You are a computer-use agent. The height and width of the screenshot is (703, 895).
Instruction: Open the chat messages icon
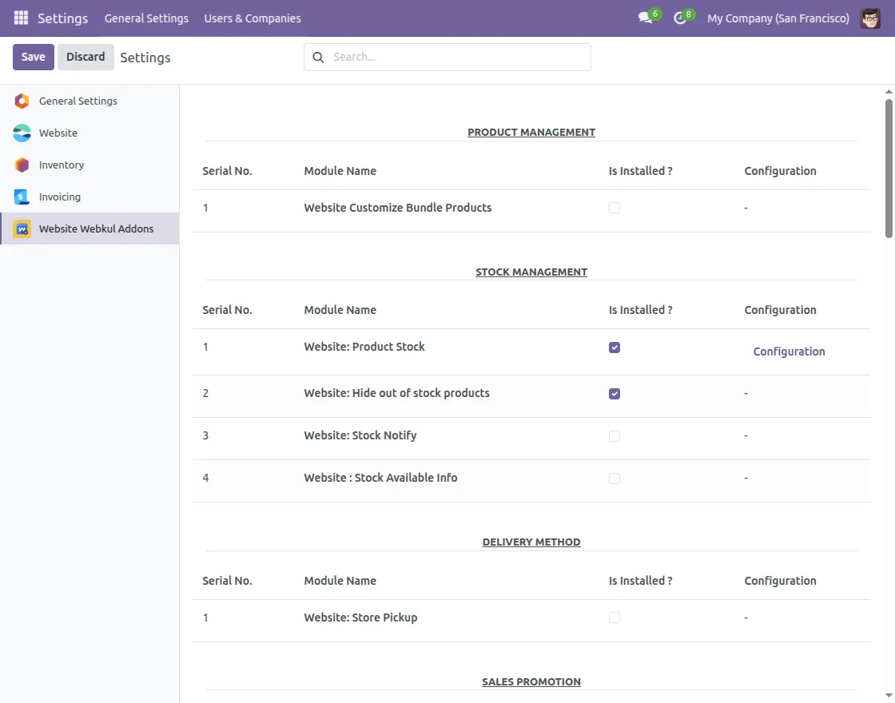click(x=645, y=18)
